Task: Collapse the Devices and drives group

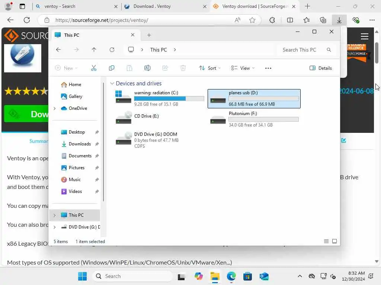Action: pos(112,83)
